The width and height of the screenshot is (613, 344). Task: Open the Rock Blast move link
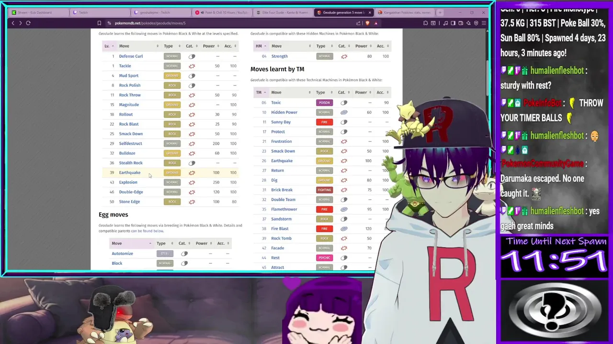tap(129, 124)
